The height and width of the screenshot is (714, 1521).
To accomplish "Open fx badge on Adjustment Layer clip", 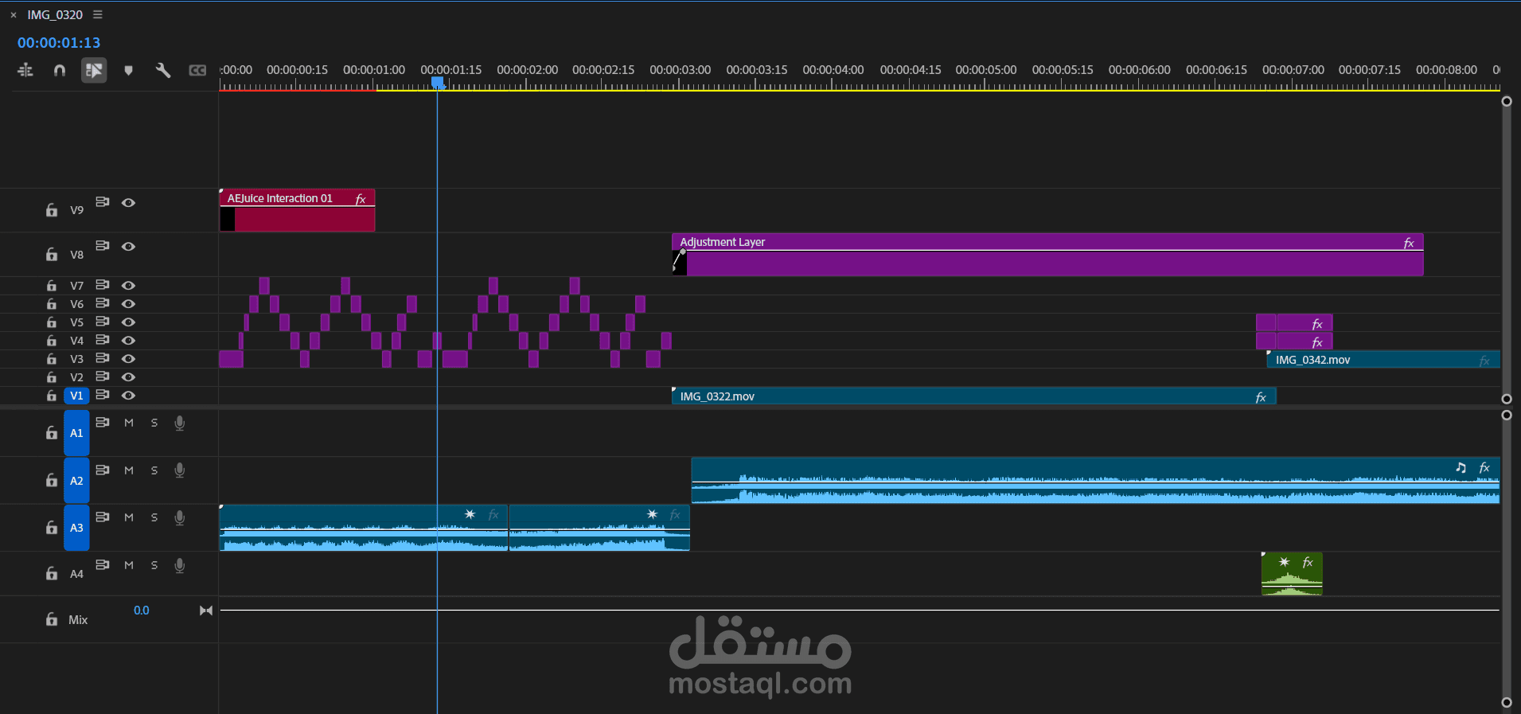I will 1409,243.
